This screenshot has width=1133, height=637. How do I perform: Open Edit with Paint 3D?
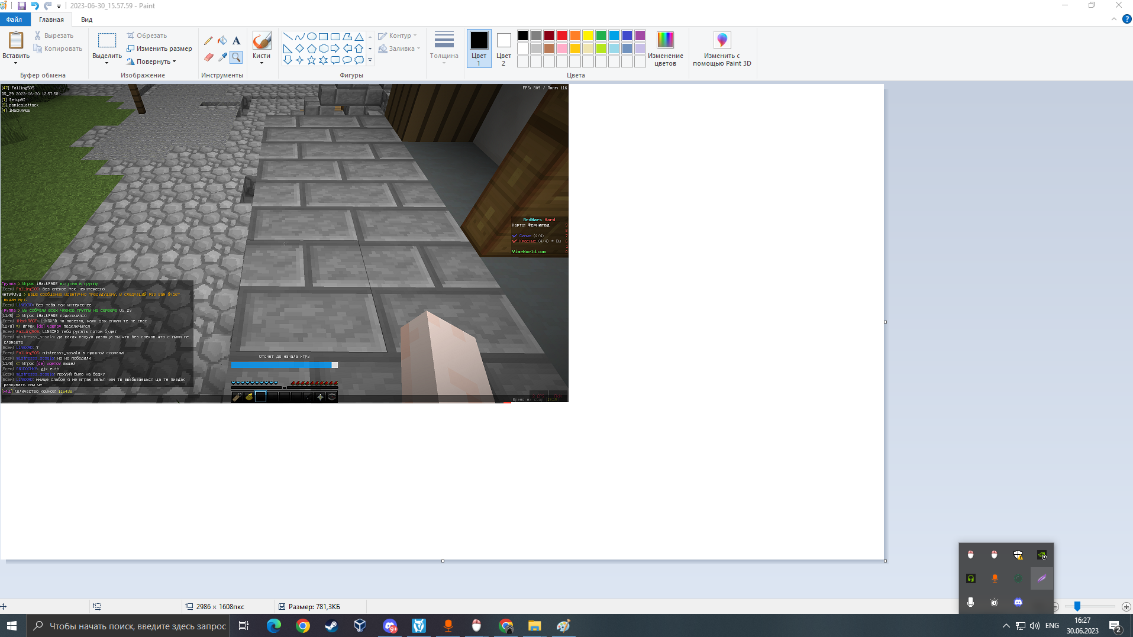coord(722,48)
